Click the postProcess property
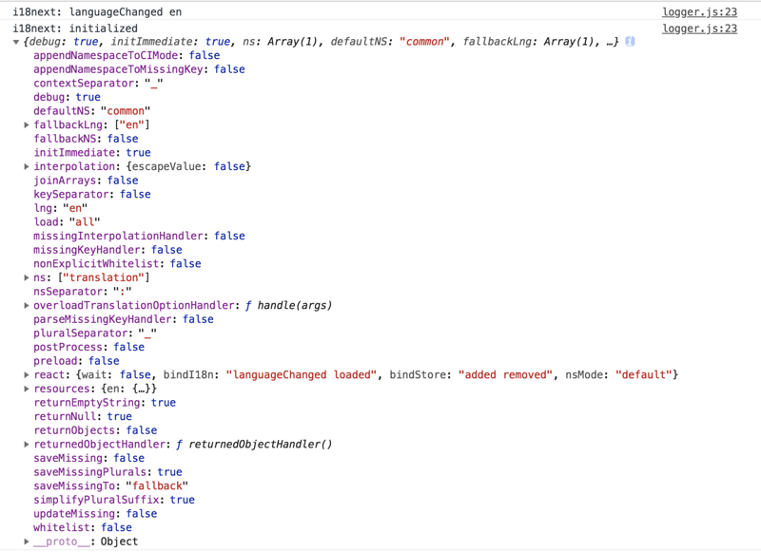Screen dimensions: 761x552 tap(88, 347)
